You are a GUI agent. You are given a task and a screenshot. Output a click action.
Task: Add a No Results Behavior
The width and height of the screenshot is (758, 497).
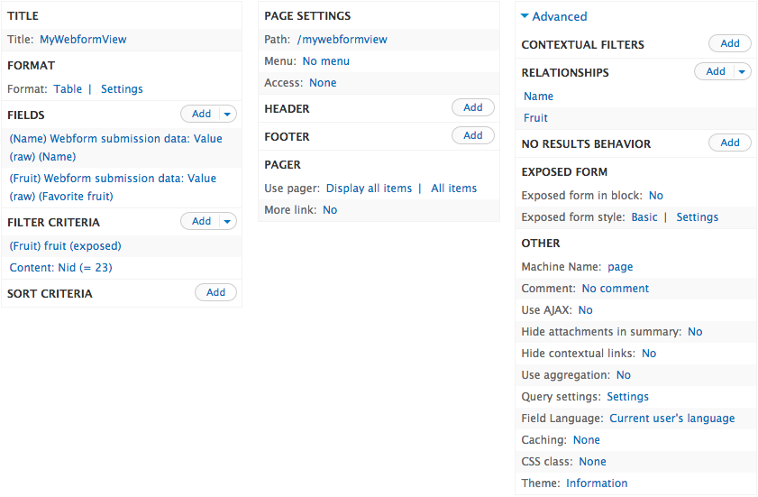click(x=730, y=143)
